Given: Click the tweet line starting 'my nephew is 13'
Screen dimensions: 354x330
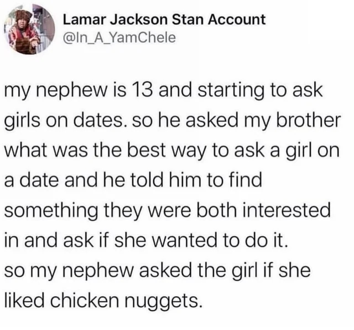Looking at the screenshot, I should [x=163, y=91].
